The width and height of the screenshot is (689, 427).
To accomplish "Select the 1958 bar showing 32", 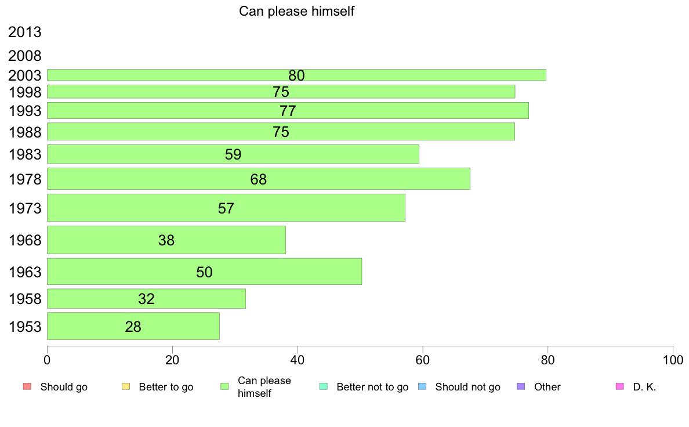I will 146,299.
